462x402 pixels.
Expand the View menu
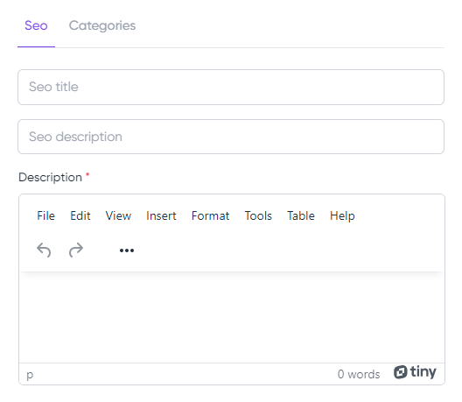coord(118,215)
